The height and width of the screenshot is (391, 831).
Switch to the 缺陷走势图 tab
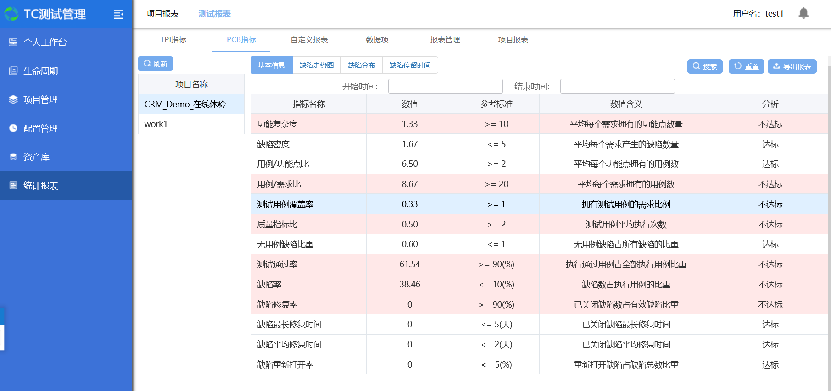pyautogui.click(x=316, y=66)
